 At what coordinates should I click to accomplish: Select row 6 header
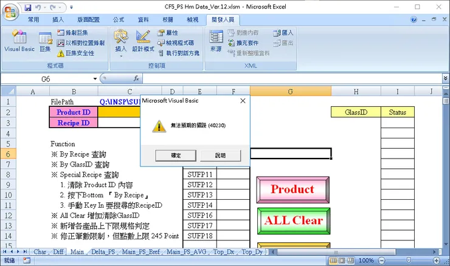click(x=8, y=154)
